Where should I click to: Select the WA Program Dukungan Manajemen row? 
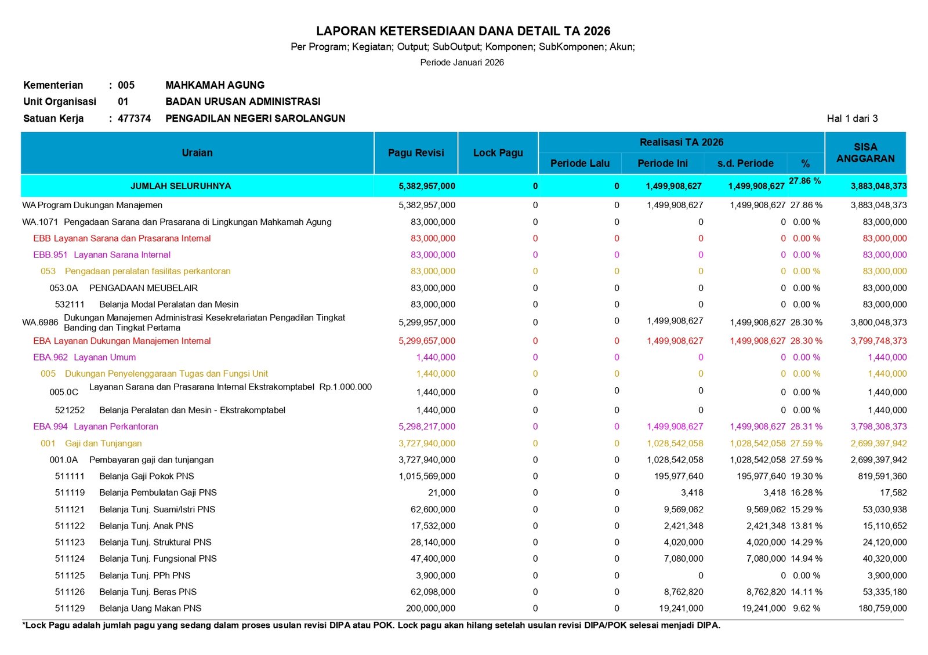click(92, 205)
